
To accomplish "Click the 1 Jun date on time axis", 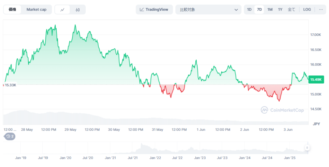I will tap(201, 130).
